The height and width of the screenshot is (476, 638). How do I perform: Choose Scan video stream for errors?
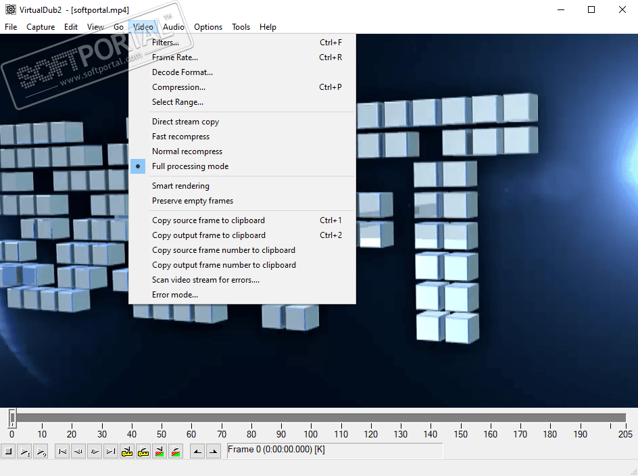click(242, 280)
